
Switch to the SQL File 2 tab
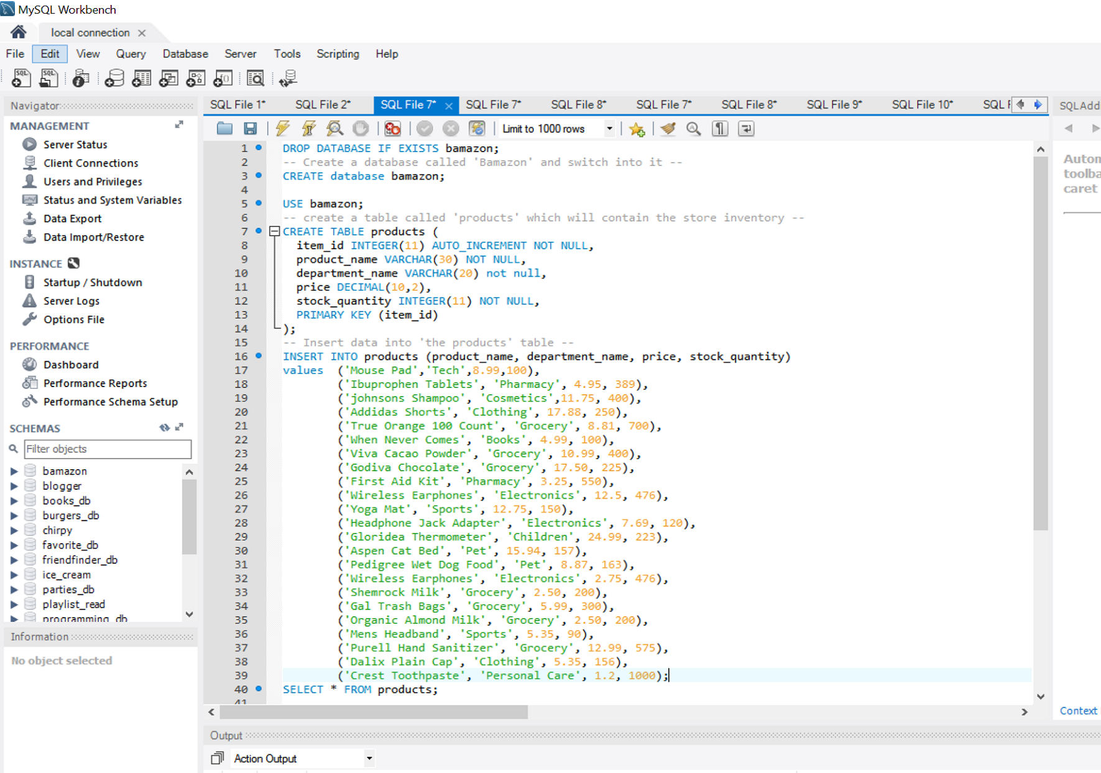323,104
